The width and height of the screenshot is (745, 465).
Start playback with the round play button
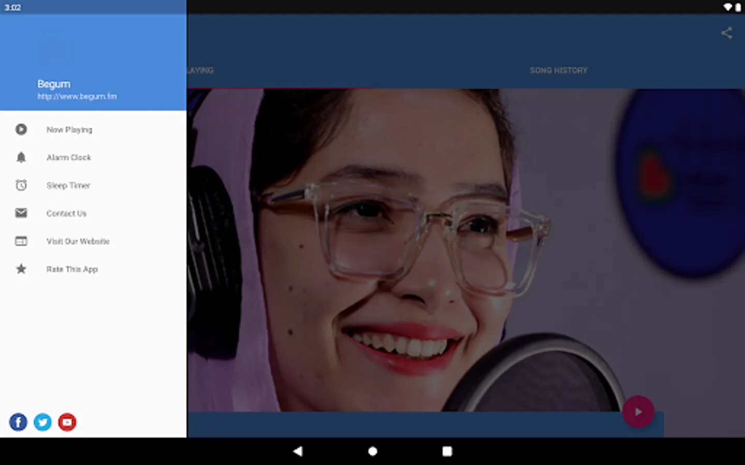click(x=638, y=412)
